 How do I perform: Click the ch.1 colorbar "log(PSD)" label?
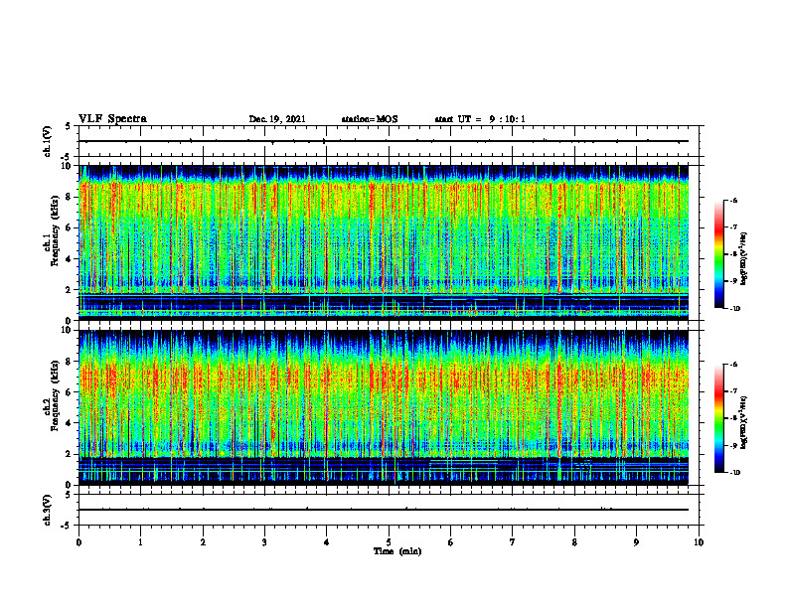(744, 258)
